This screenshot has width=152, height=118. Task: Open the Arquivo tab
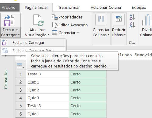coord(10,7)
